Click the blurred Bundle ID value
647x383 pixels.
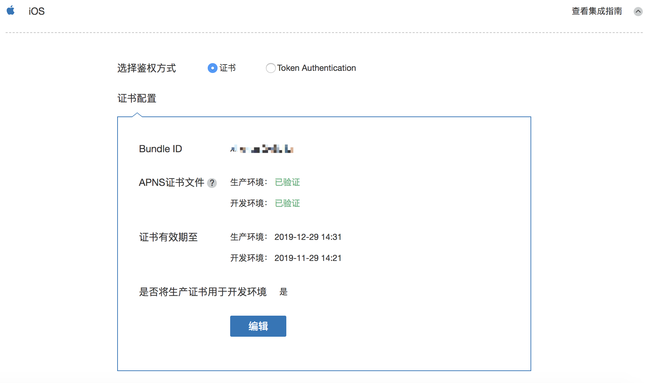(262, 149)
